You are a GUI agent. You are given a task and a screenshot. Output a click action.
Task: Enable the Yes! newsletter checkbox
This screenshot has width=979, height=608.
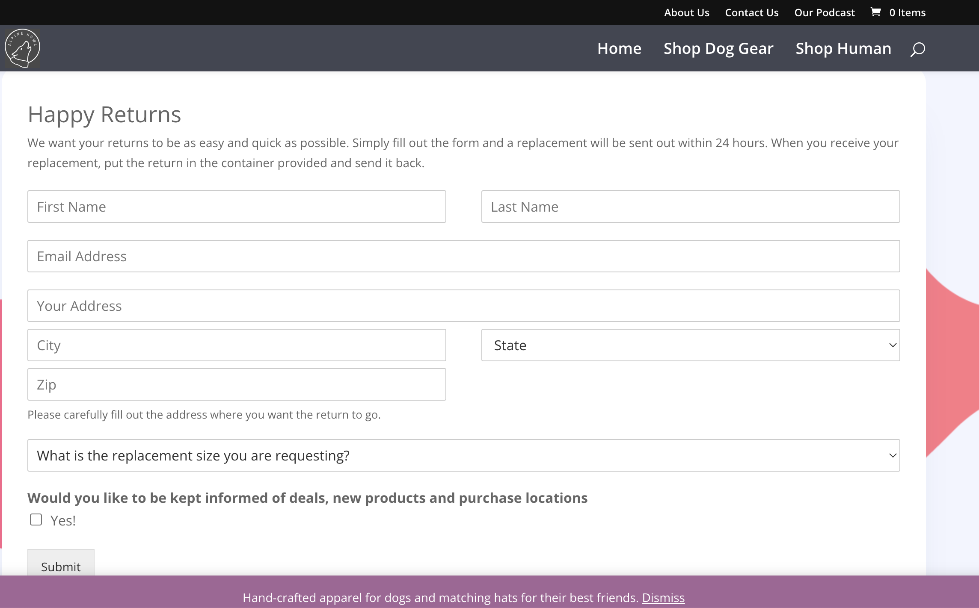36,519
